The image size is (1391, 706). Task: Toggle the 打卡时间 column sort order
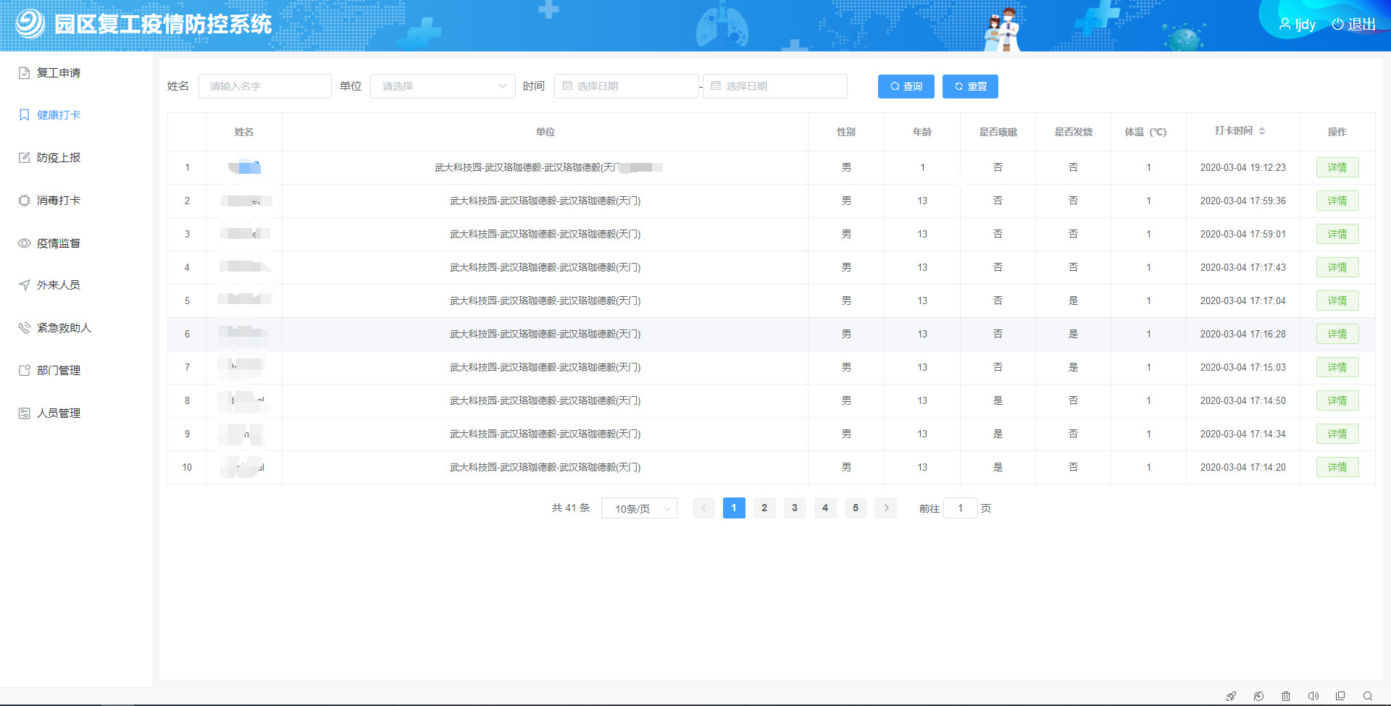pyautogui.click(x=1263, y=132)
